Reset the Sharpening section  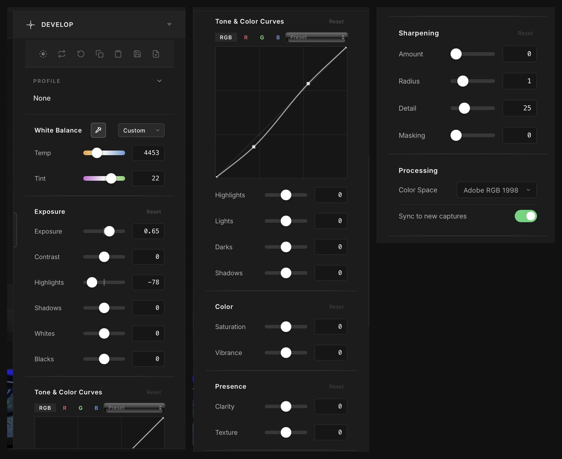525,33
